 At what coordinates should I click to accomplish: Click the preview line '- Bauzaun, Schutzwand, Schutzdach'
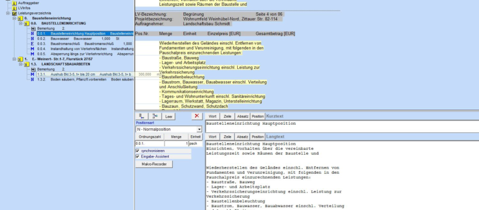(x=193, y=106)
